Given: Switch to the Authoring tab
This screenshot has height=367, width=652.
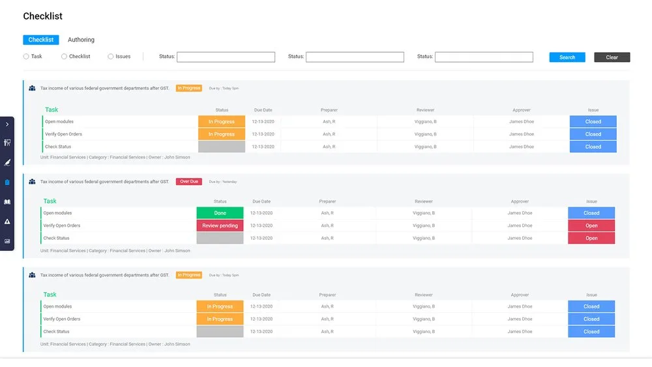Looking at the screenshot, I should pyautogui.click(x=81, y=40).
